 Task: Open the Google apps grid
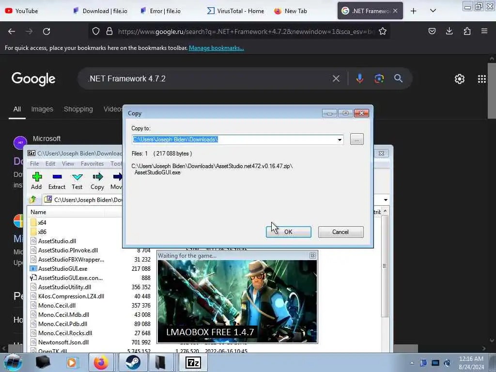point(482,79)
